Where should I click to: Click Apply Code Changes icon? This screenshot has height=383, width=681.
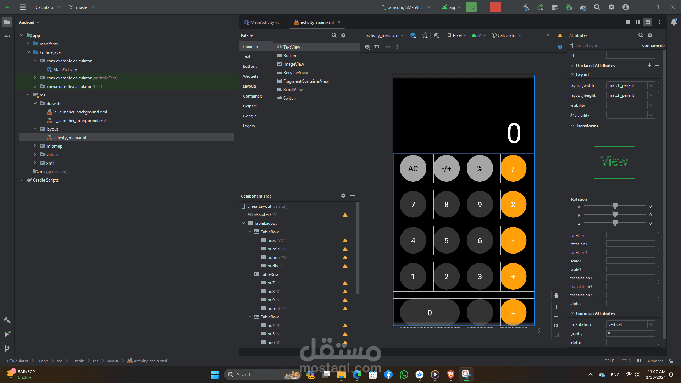pos(555,7)
